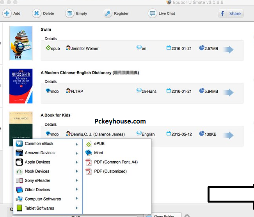Expand the Apple Devices submenu arrow

77,162
